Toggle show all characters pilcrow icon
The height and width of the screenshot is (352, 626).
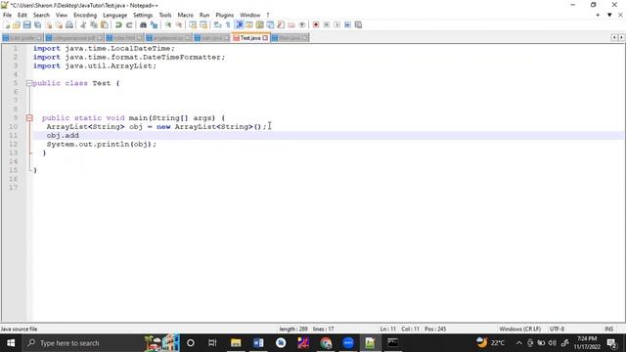(228, 24)
